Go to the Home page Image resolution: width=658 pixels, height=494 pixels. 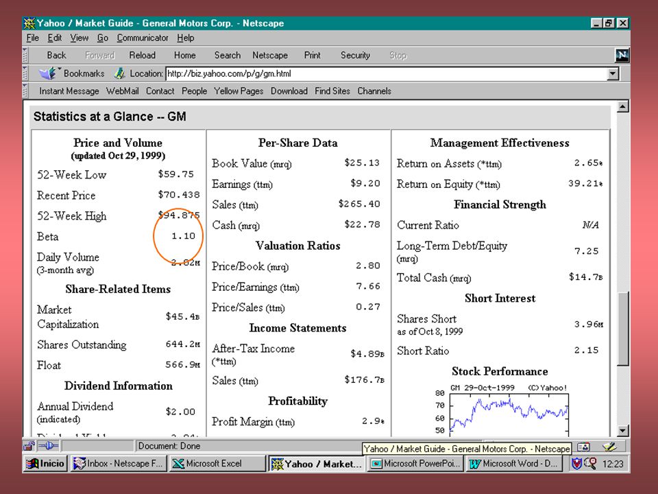(184, 55)
